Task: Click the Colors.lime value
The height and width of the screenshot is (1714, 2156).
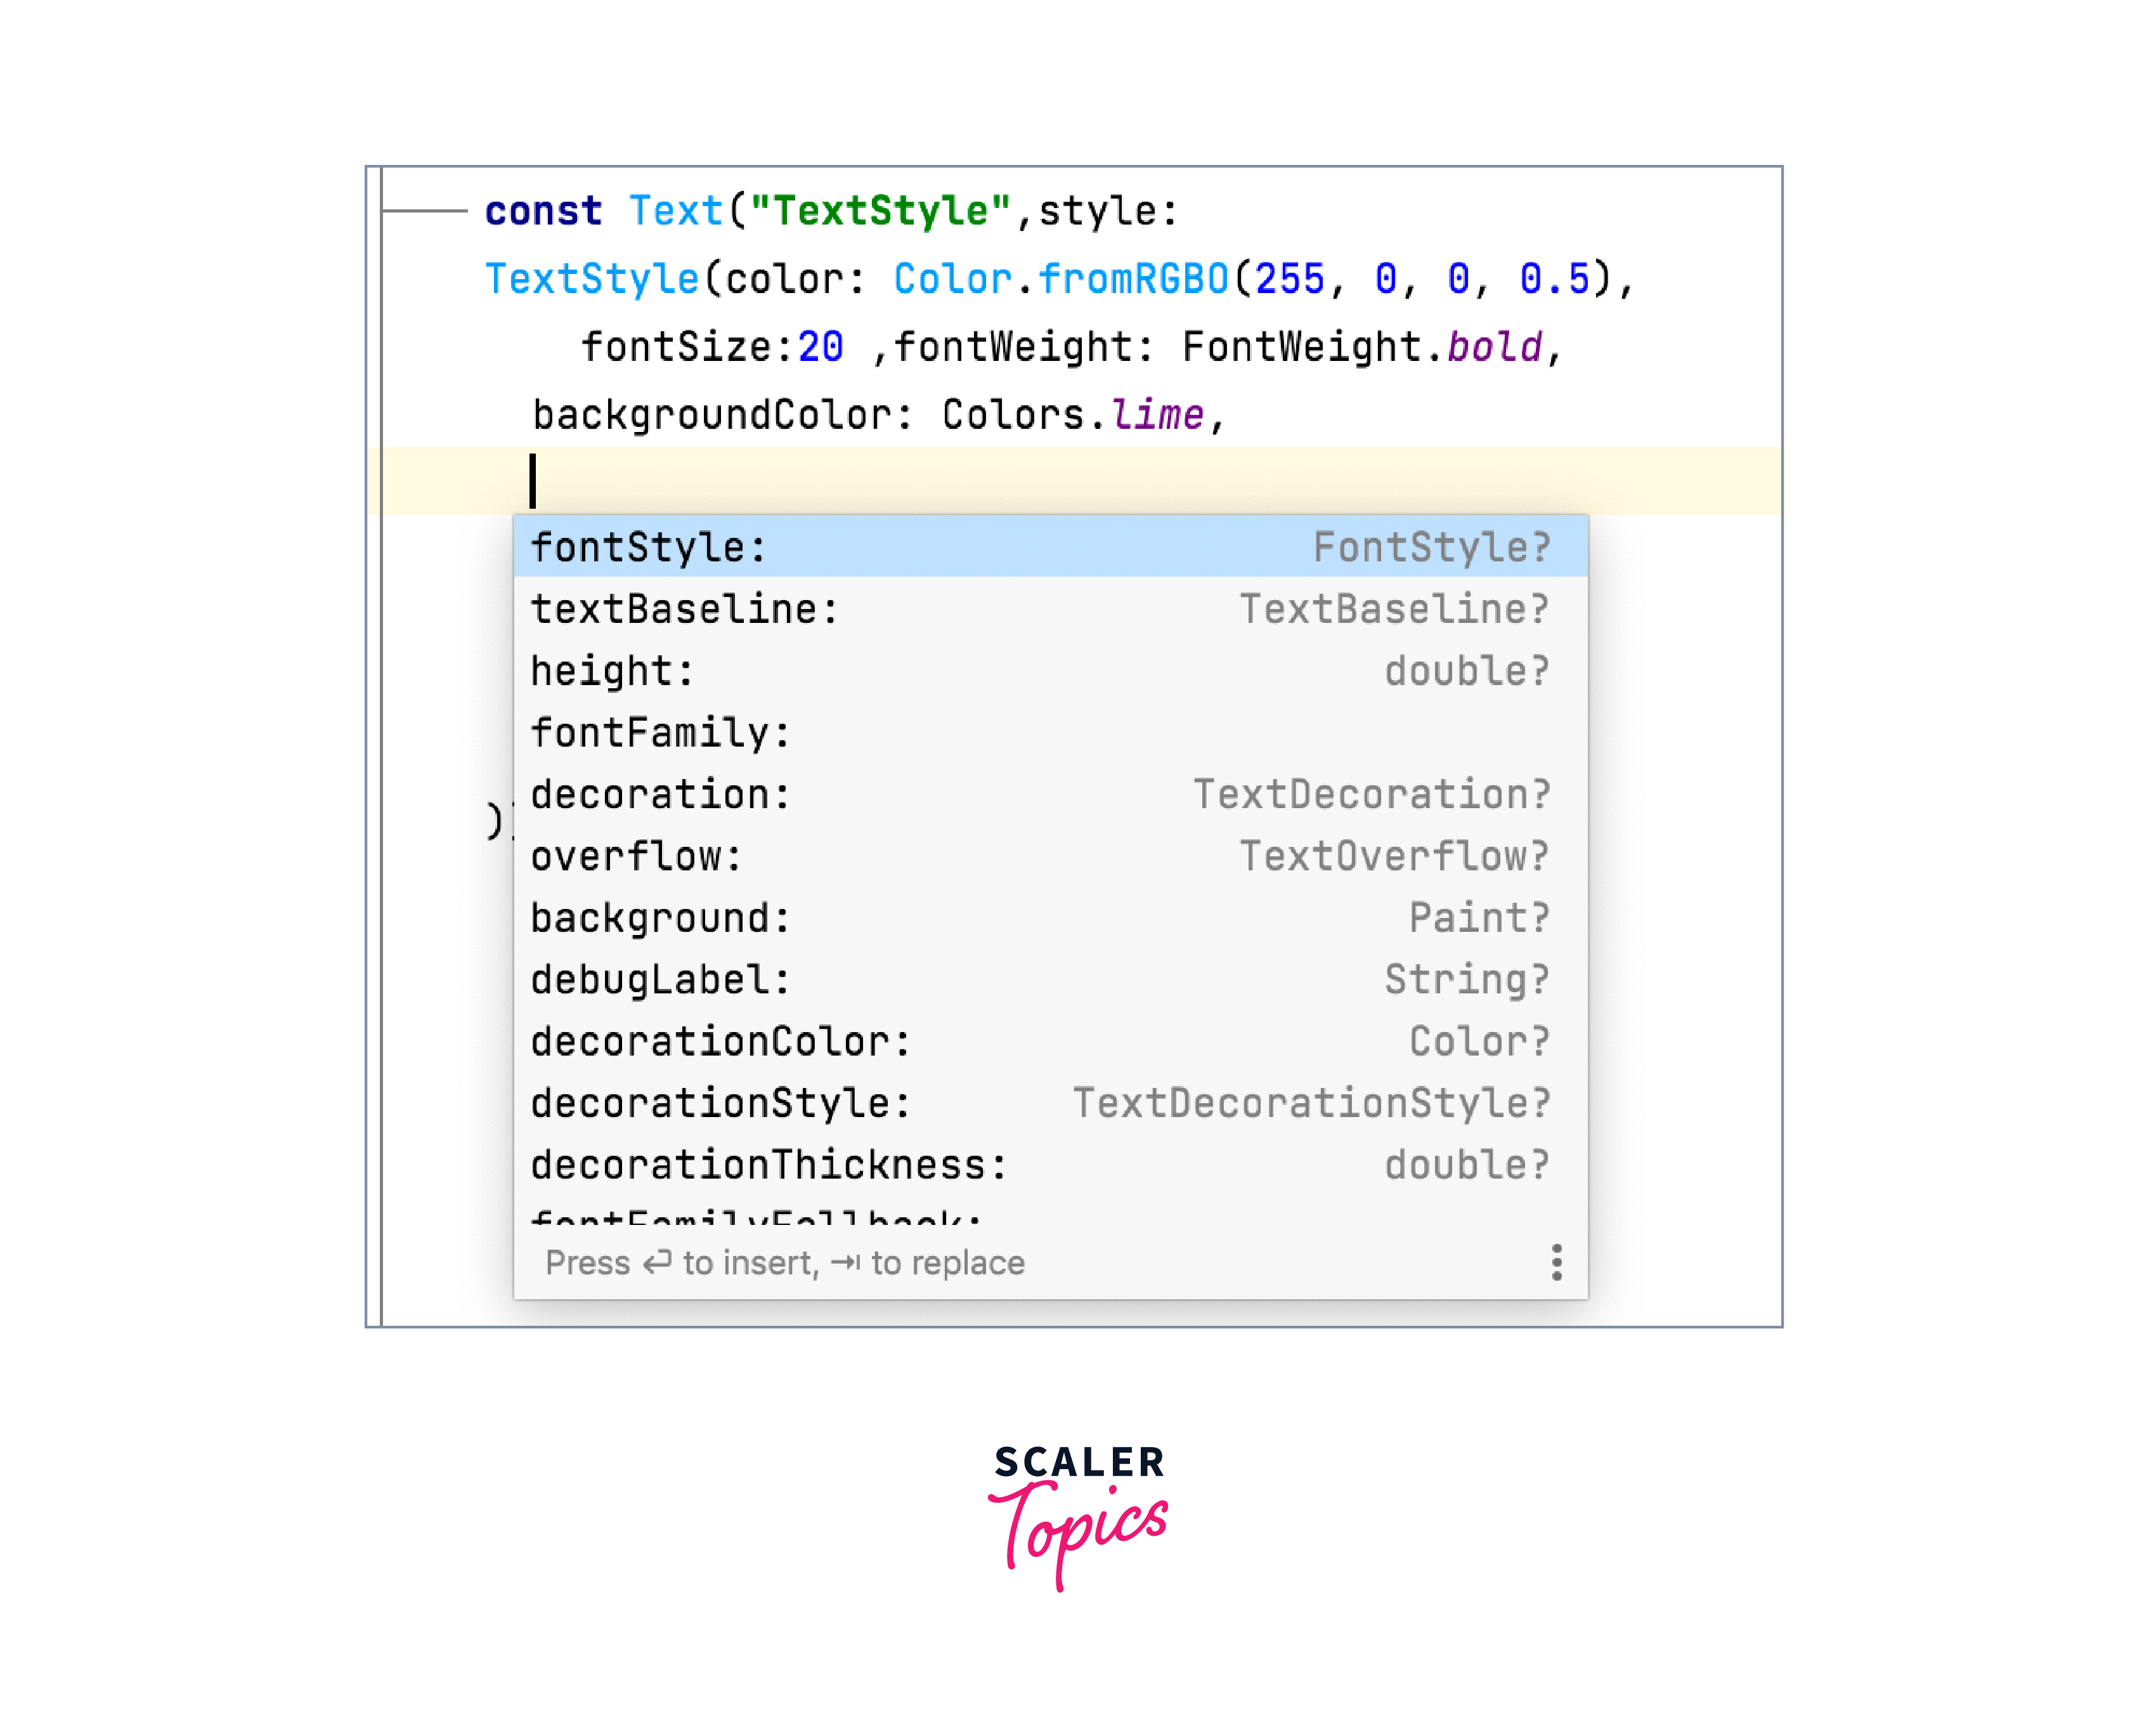Action: [1157, 415]
